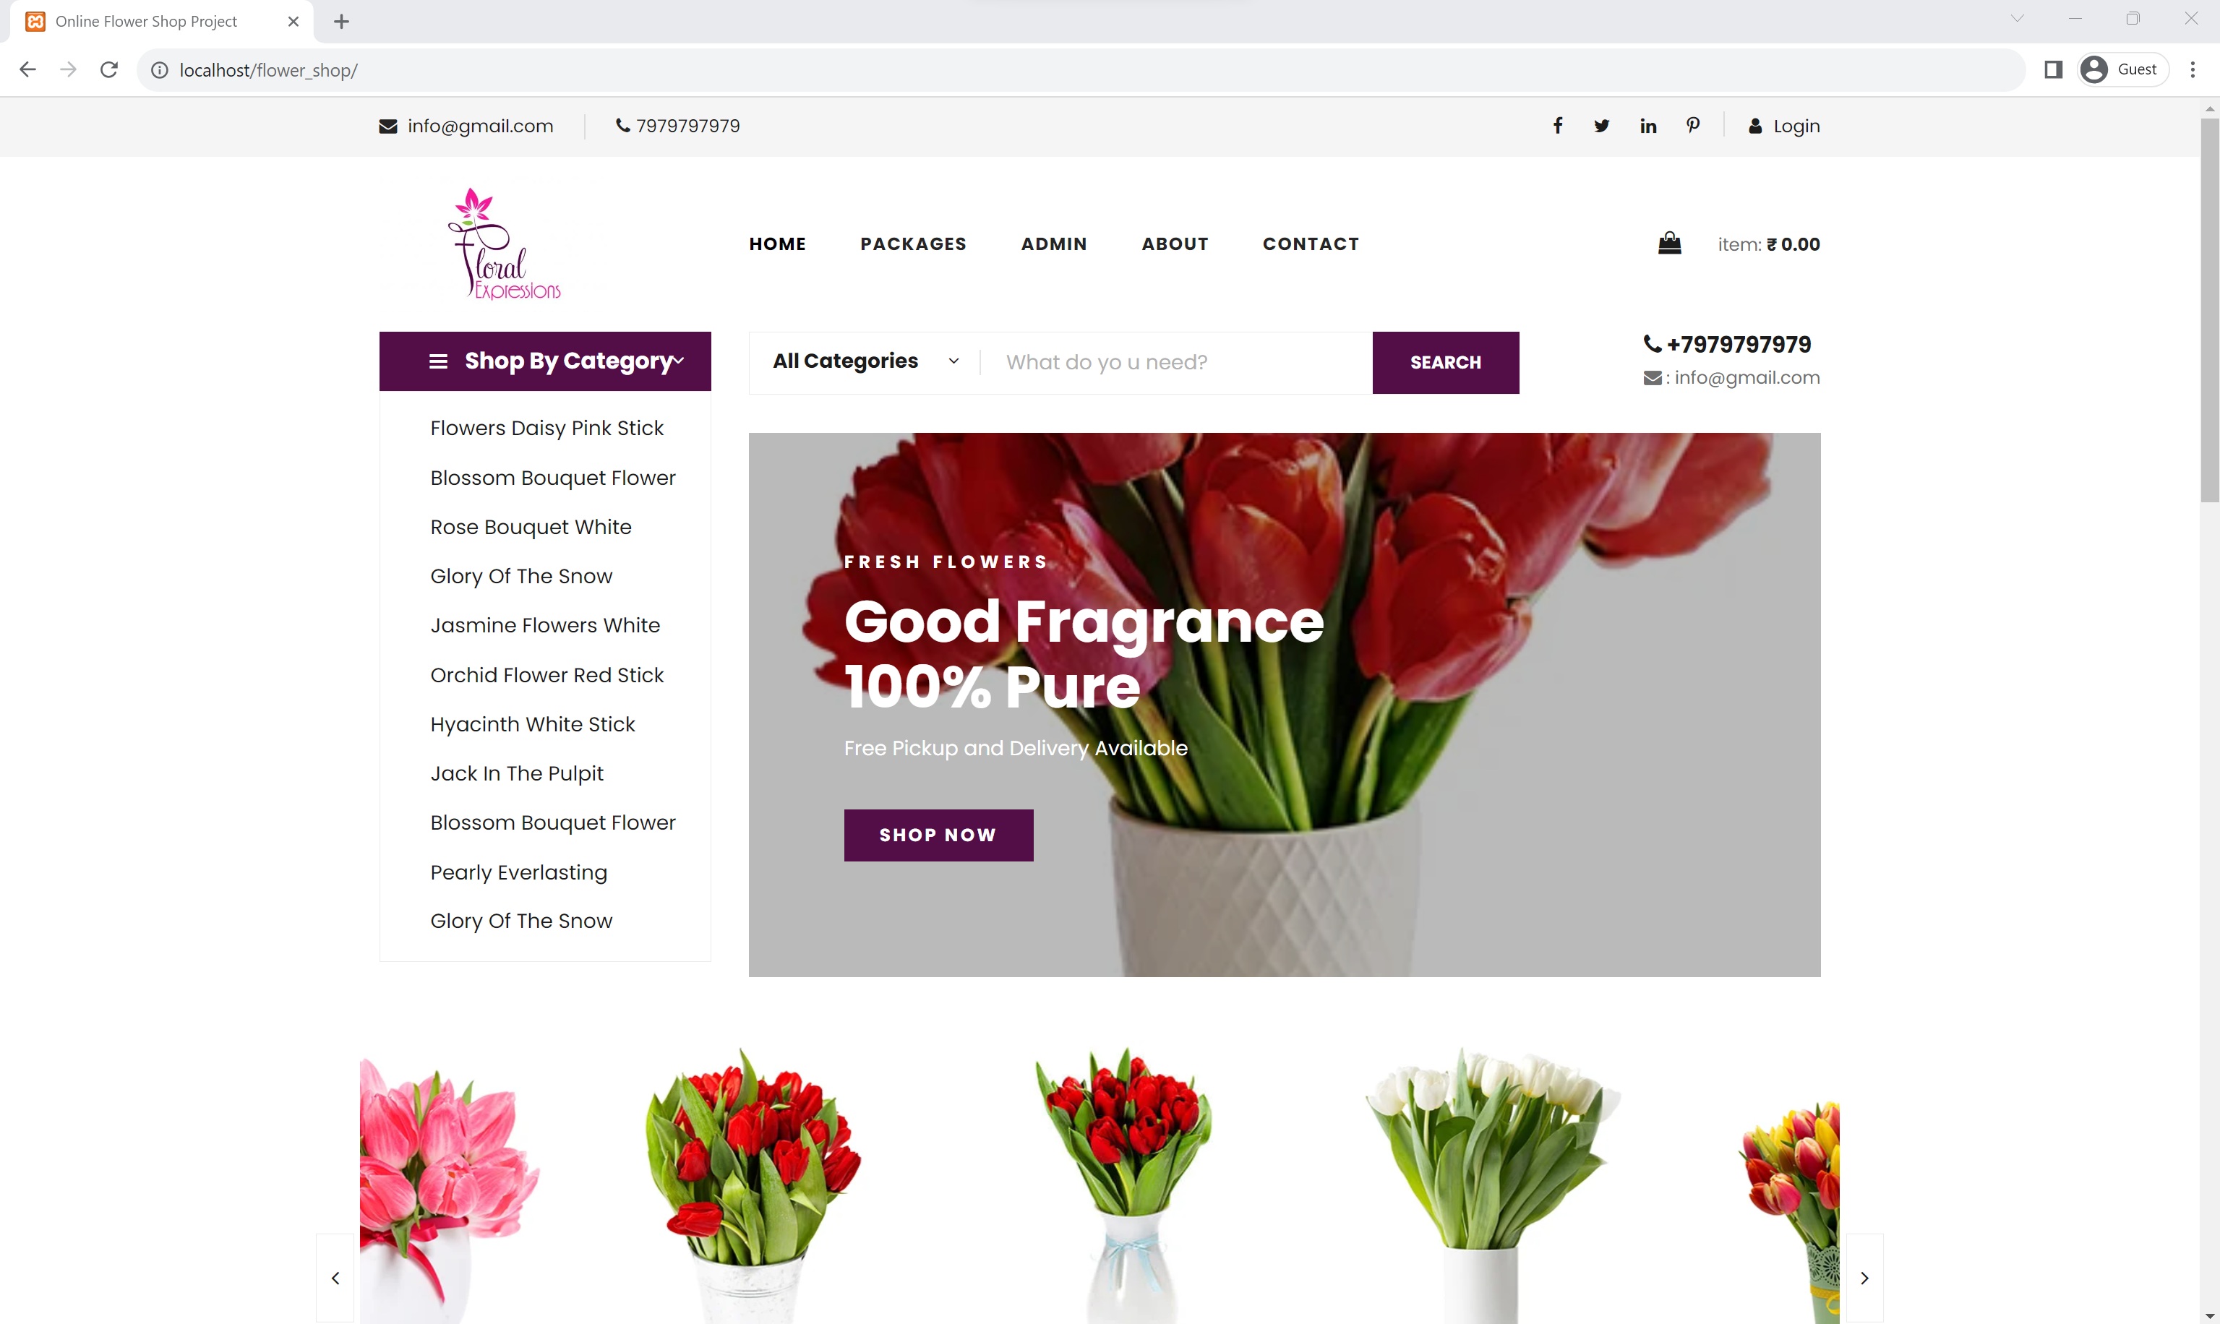Click the Twitter social media icon
The width and height of the screenshot is (2220, 1324).
1602,124
